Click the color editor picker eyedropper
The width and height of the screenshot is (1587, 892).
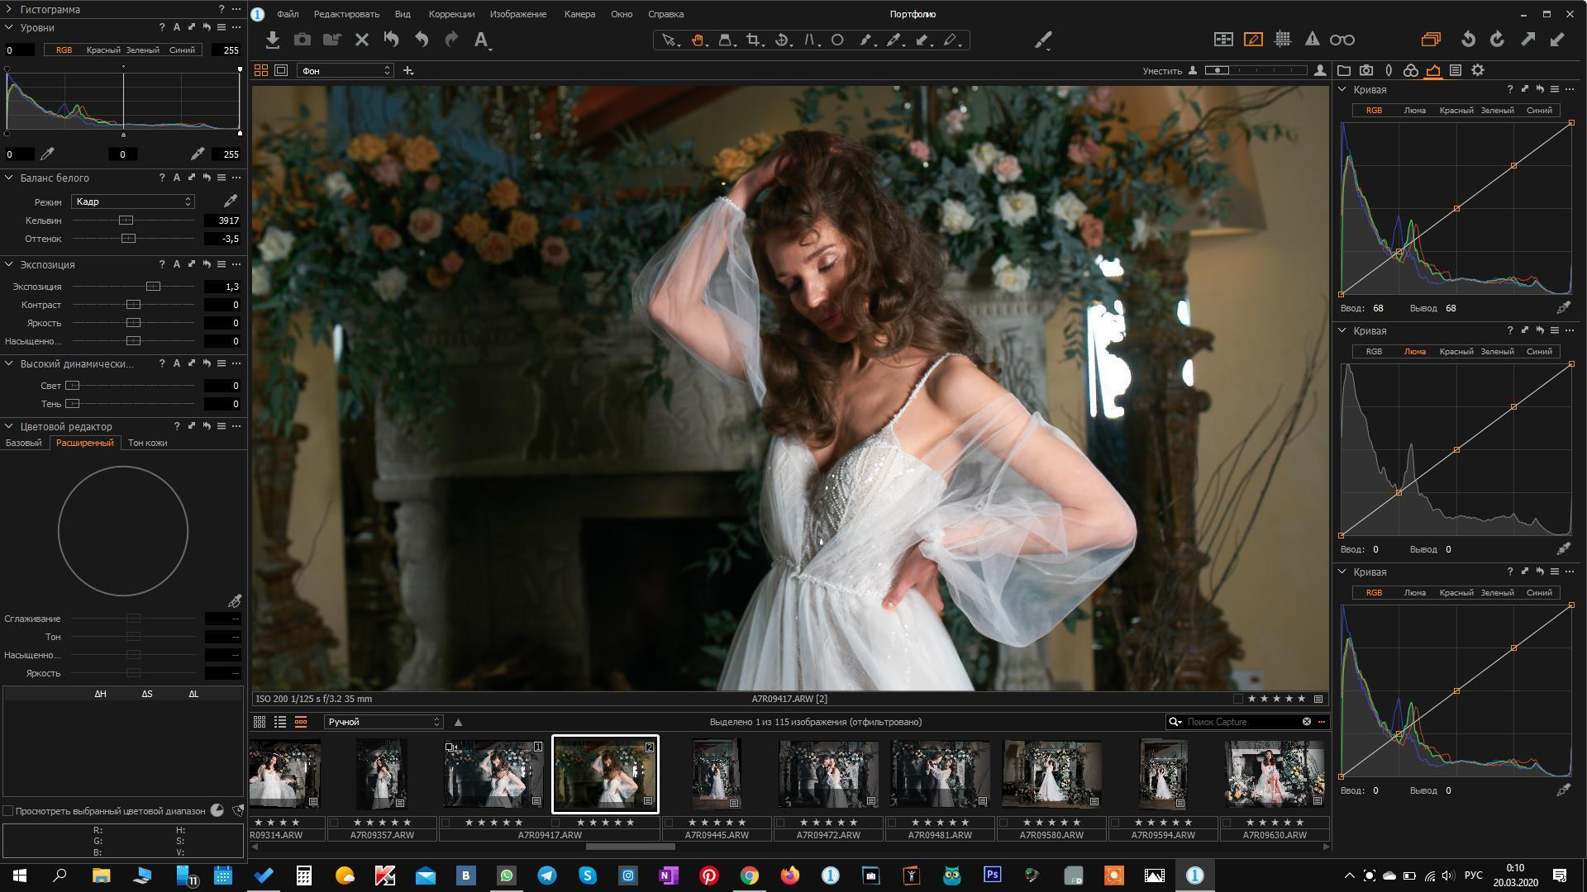pyautogui.click(x=235, y=601)
